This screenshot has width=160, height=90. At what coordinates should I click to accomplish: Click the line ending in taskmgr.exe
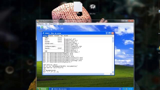[62, 60]
